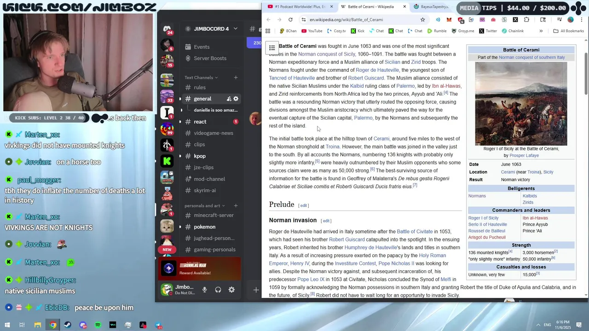The height and width of the screenshot is (331, 589).
Task: Open edit channel gear on general
Action: (236, 99)
